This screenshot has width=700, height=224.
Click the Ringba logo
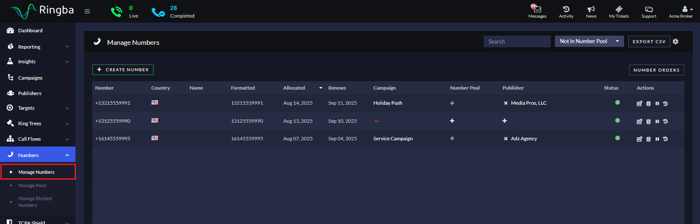coord(42,11)
